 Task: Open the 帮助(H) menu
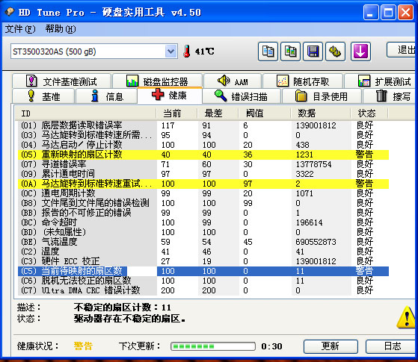pos(61,29)
